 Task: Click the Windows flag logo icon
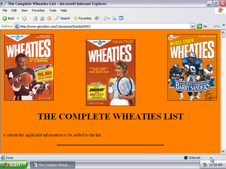point(221,10)
